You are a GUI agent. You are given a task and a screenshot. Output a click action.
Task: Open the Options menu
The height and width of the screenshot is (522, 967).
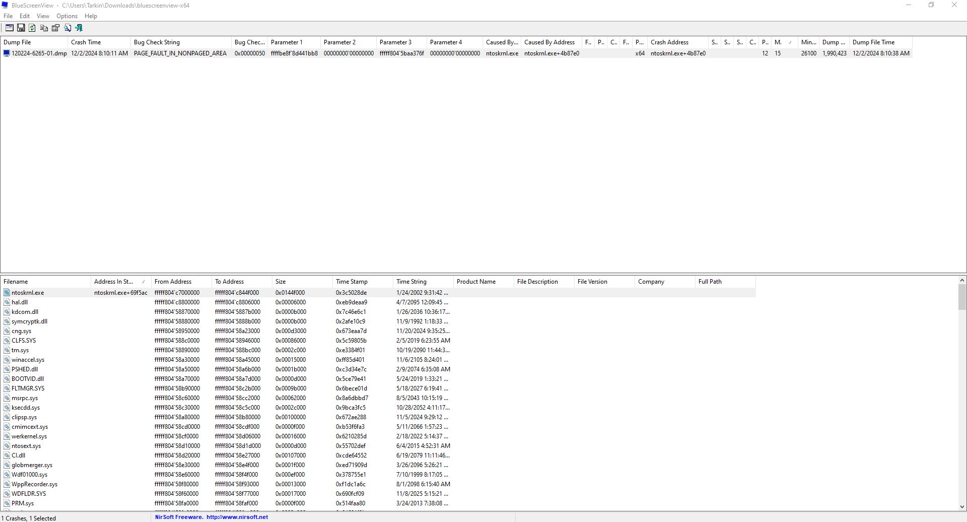click(x=67, y=16)
